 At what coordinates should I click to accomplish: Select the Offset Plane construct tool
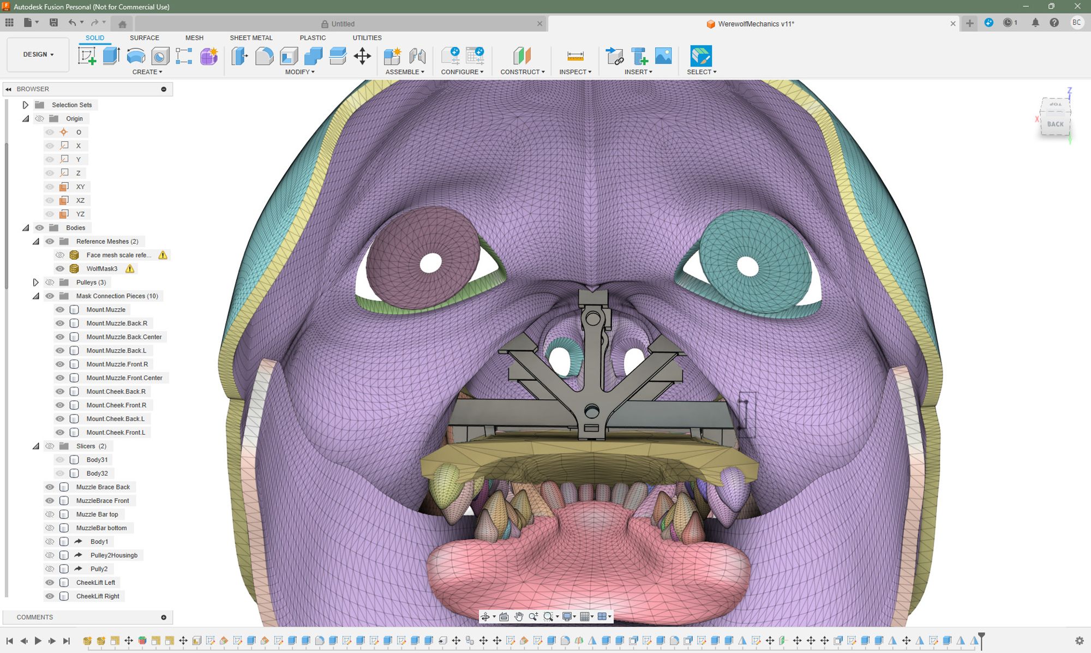coord(522,56)
